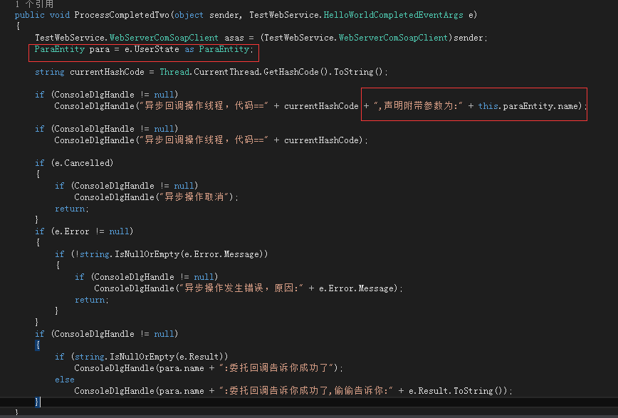This screenshot has width=618, height=418.
Task: Click the string keyword declaring currentHashCode
Action: coord(50,72)
